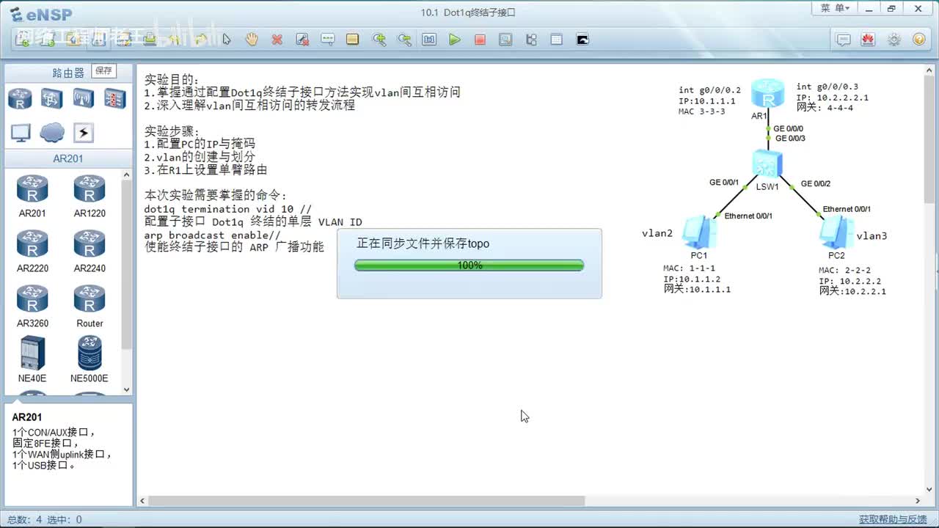Click the device list scroll-up arrow
939x528 pixels.
(x=126, y=175)
